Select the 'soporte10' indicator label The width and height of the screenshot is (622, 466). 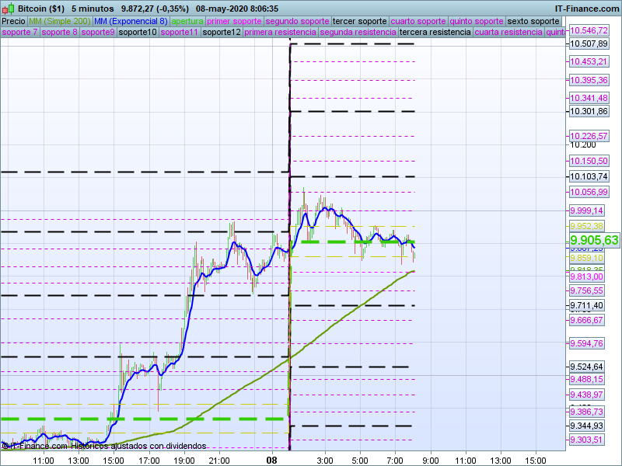click(138, 33)
